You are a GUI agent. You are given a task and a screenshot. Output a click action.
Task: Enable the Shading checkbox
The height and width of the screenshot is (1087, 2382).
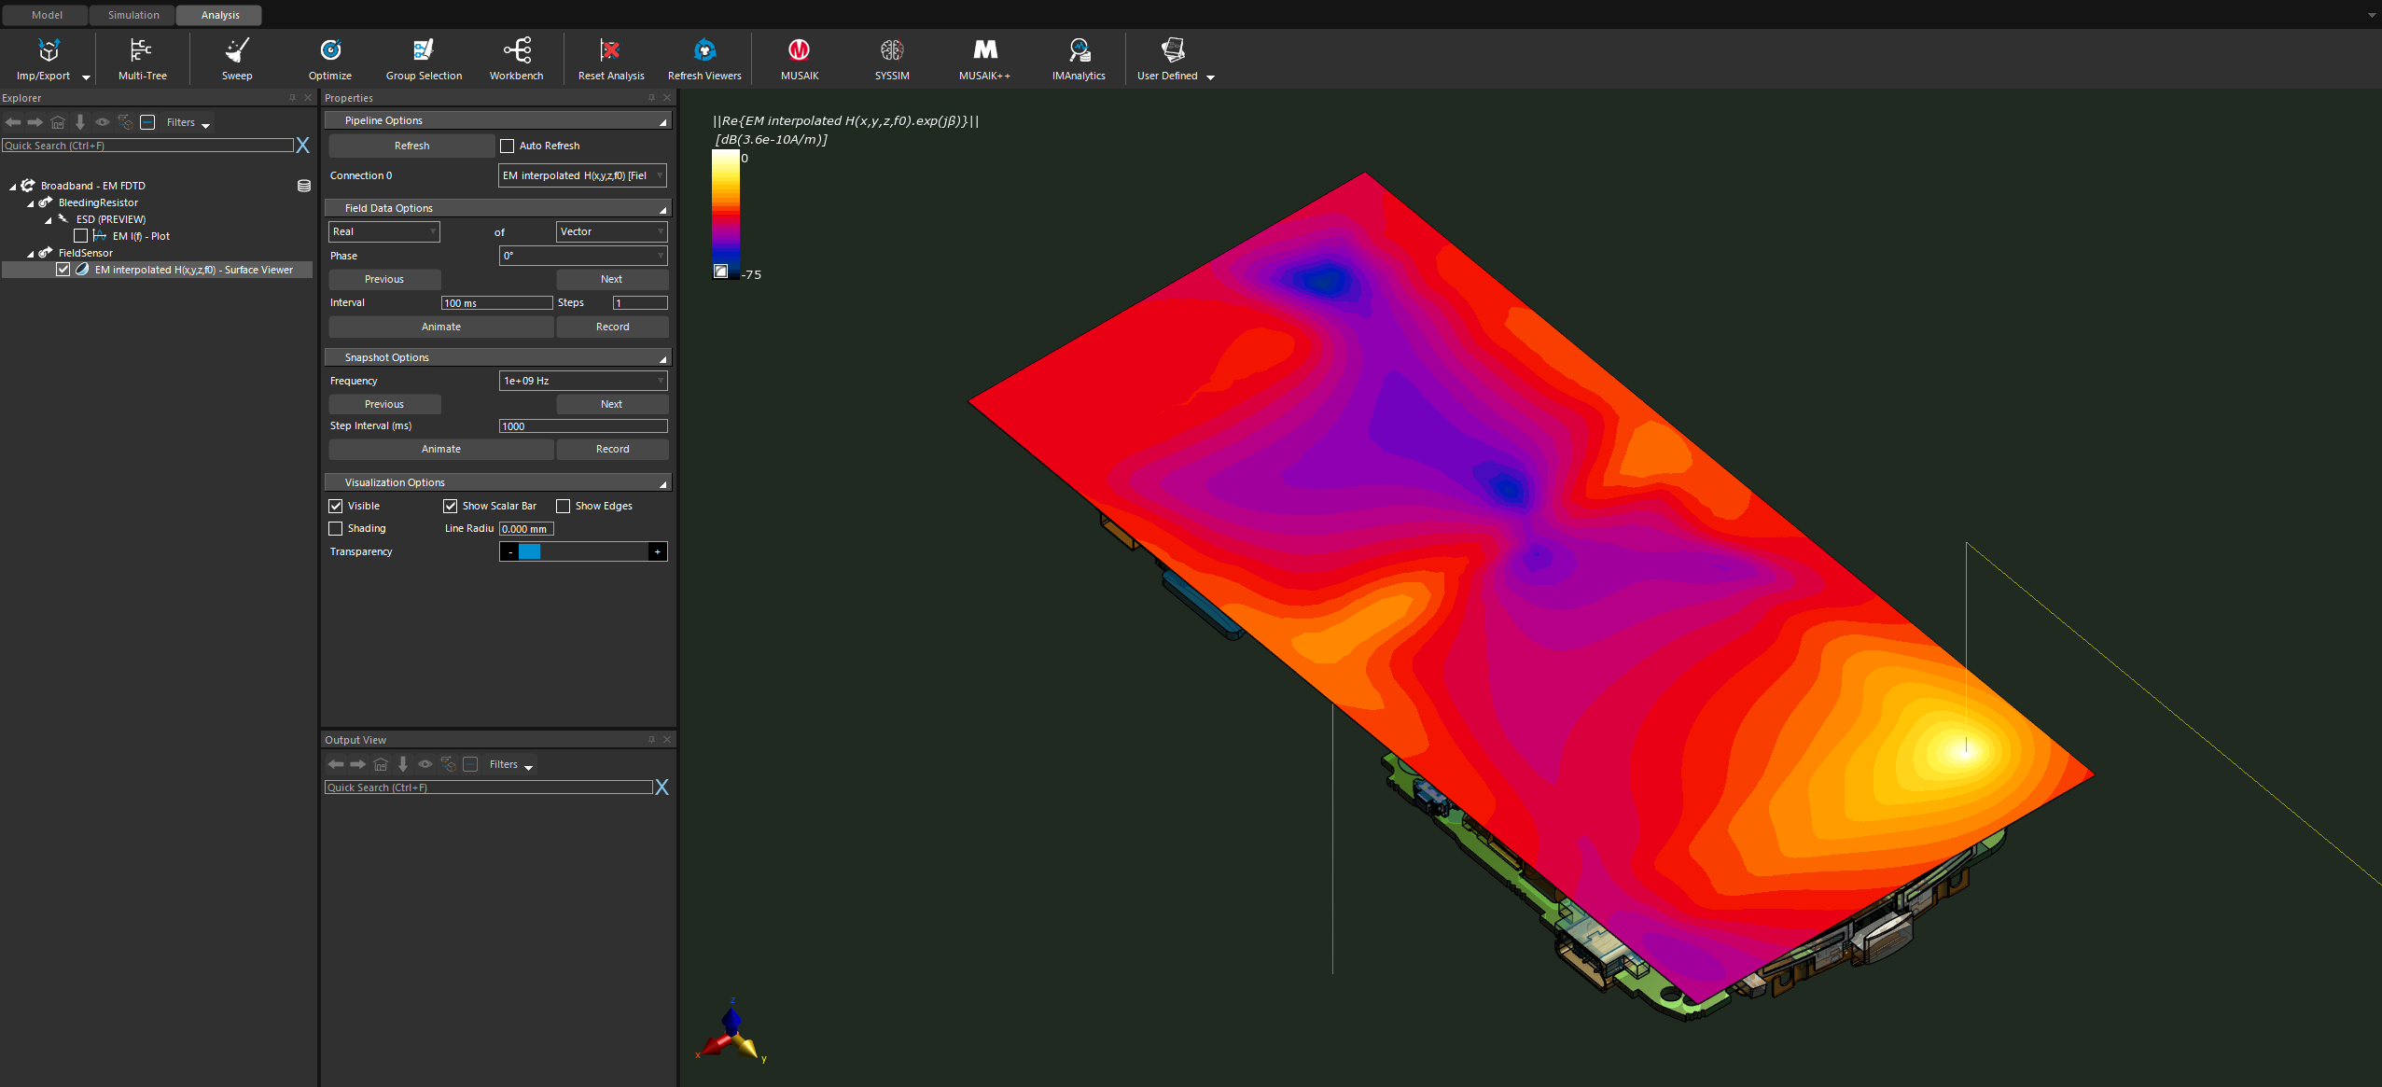point(336,529)
